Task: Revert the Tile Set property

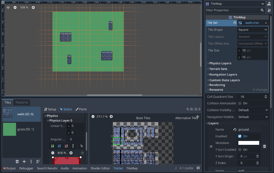Action: 235,23
